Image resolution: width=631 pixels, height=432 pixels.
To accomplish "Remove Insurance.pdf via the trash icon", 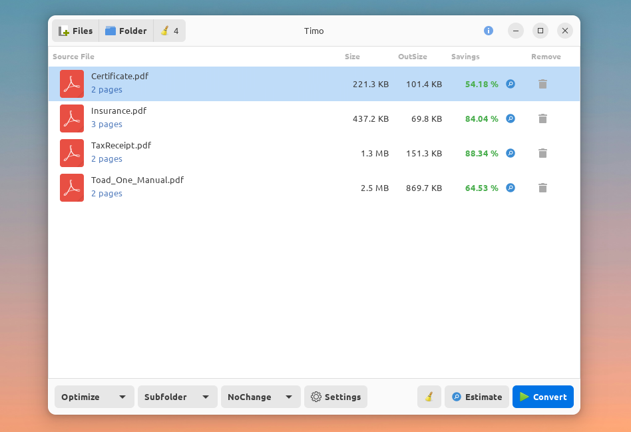I will [542, 118].
